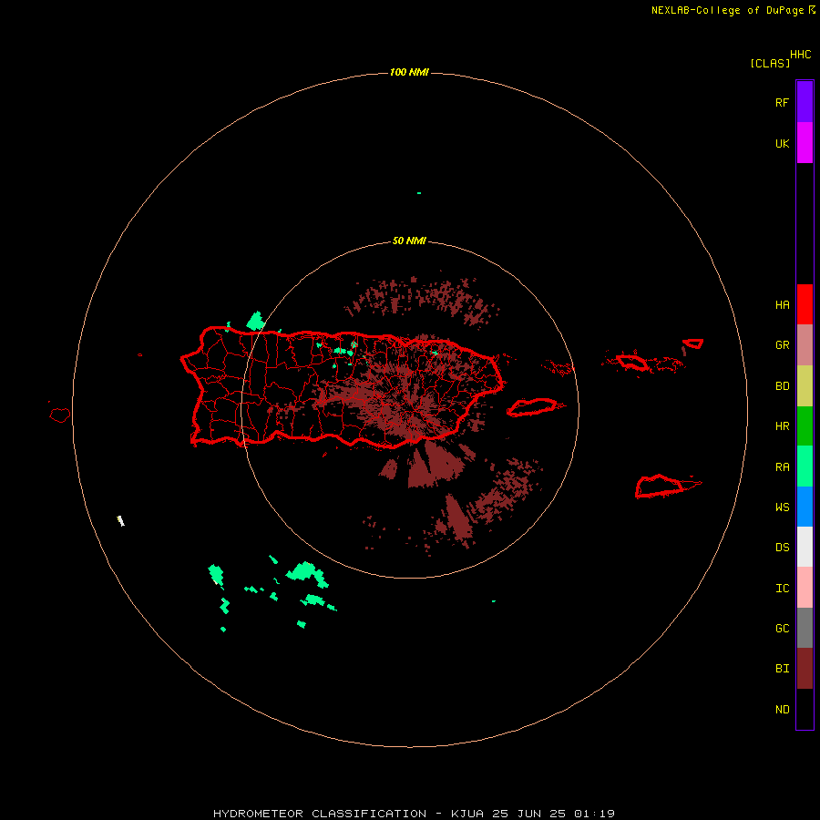820x820 pixels.
Task: Click the green rain cell on northwest coast
Action: coord(256,321)
